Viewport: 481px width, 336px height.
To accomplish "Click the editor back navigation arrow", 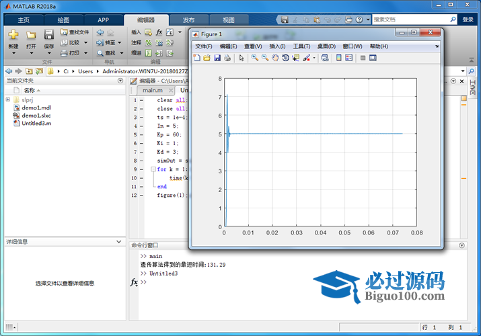I will pyautogui.click(x=100, y=32).
